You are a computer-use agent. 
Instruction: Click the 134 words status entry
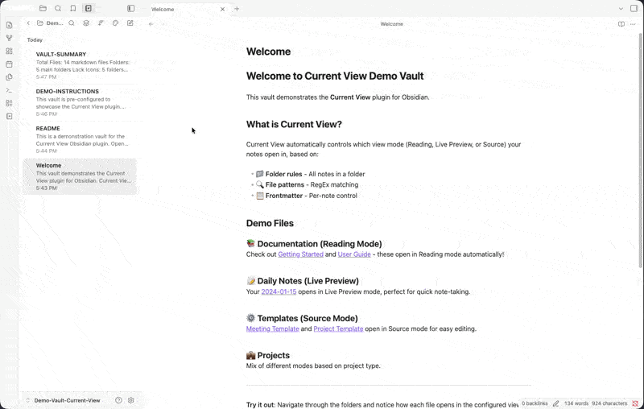pyautogui.click(x=576, y=403)
